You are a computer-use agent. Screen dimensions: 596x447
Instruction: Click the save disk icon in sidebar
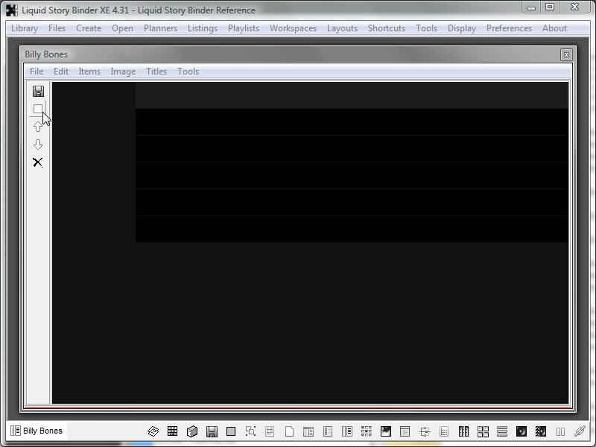pos(38,91)
